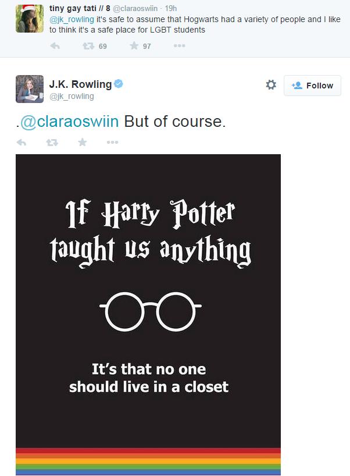Follow J.K. Rowling
Screen dimensions: 350x476
(x=312, y=86)
